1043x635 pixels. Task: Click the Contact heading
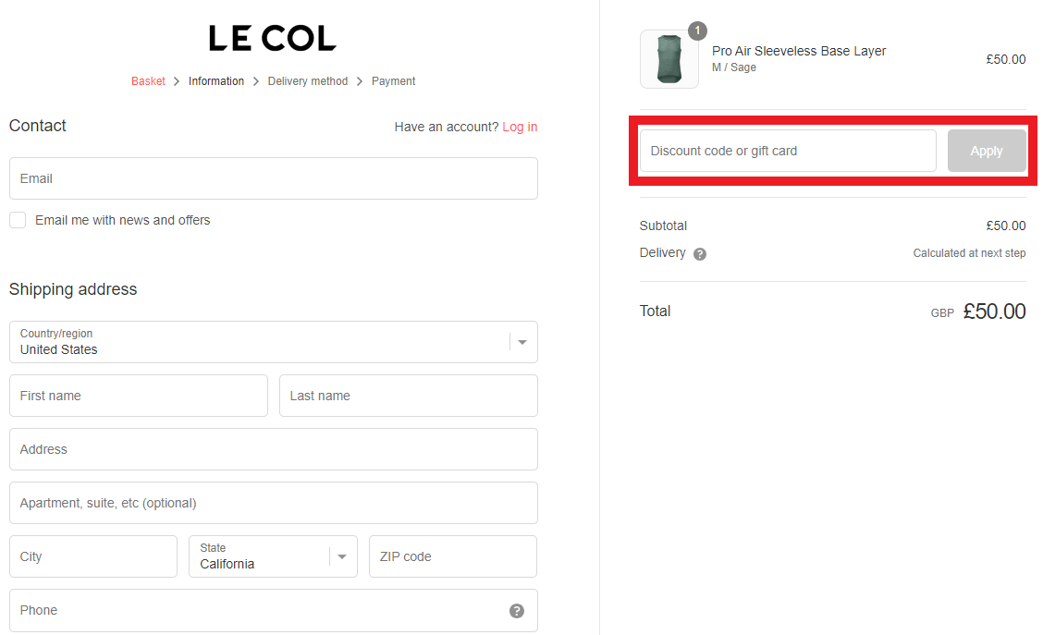pyautogui.click(x=37, y=126)
